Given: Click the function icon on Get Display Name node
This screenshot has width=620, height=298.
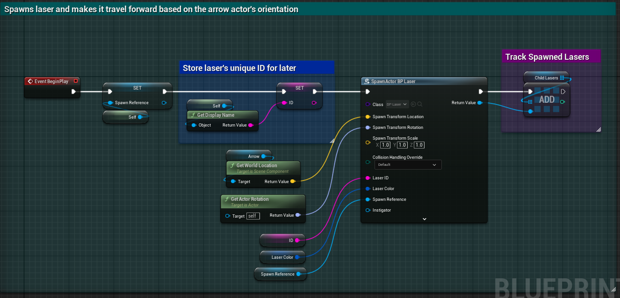Looking at the screenshot, I should (x=194, y=115).
